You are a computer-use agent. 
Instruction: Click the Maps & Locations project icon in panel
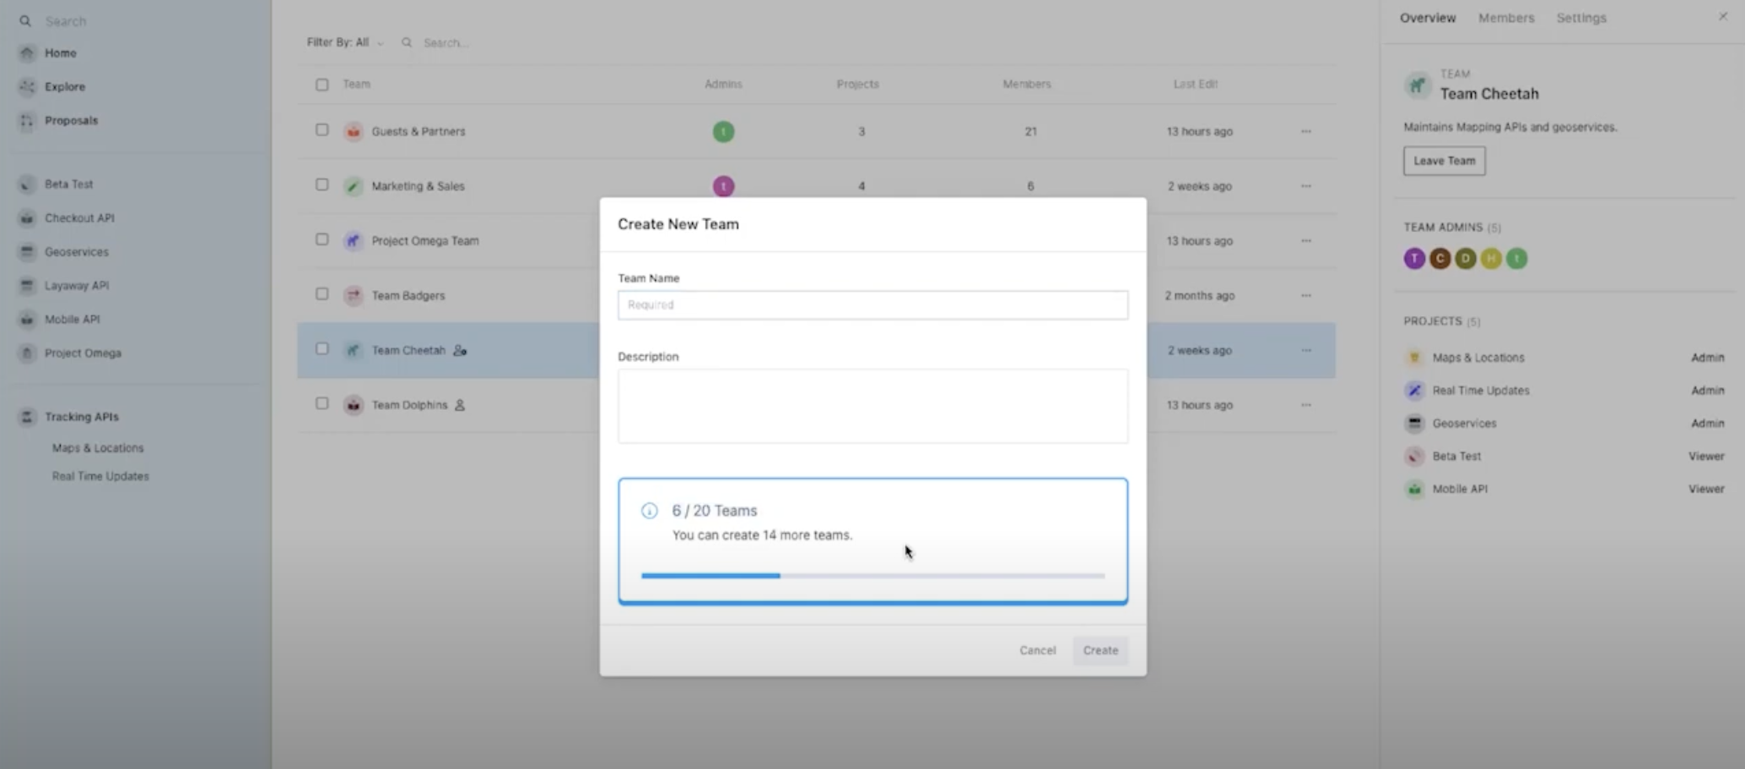(1414, 358)
